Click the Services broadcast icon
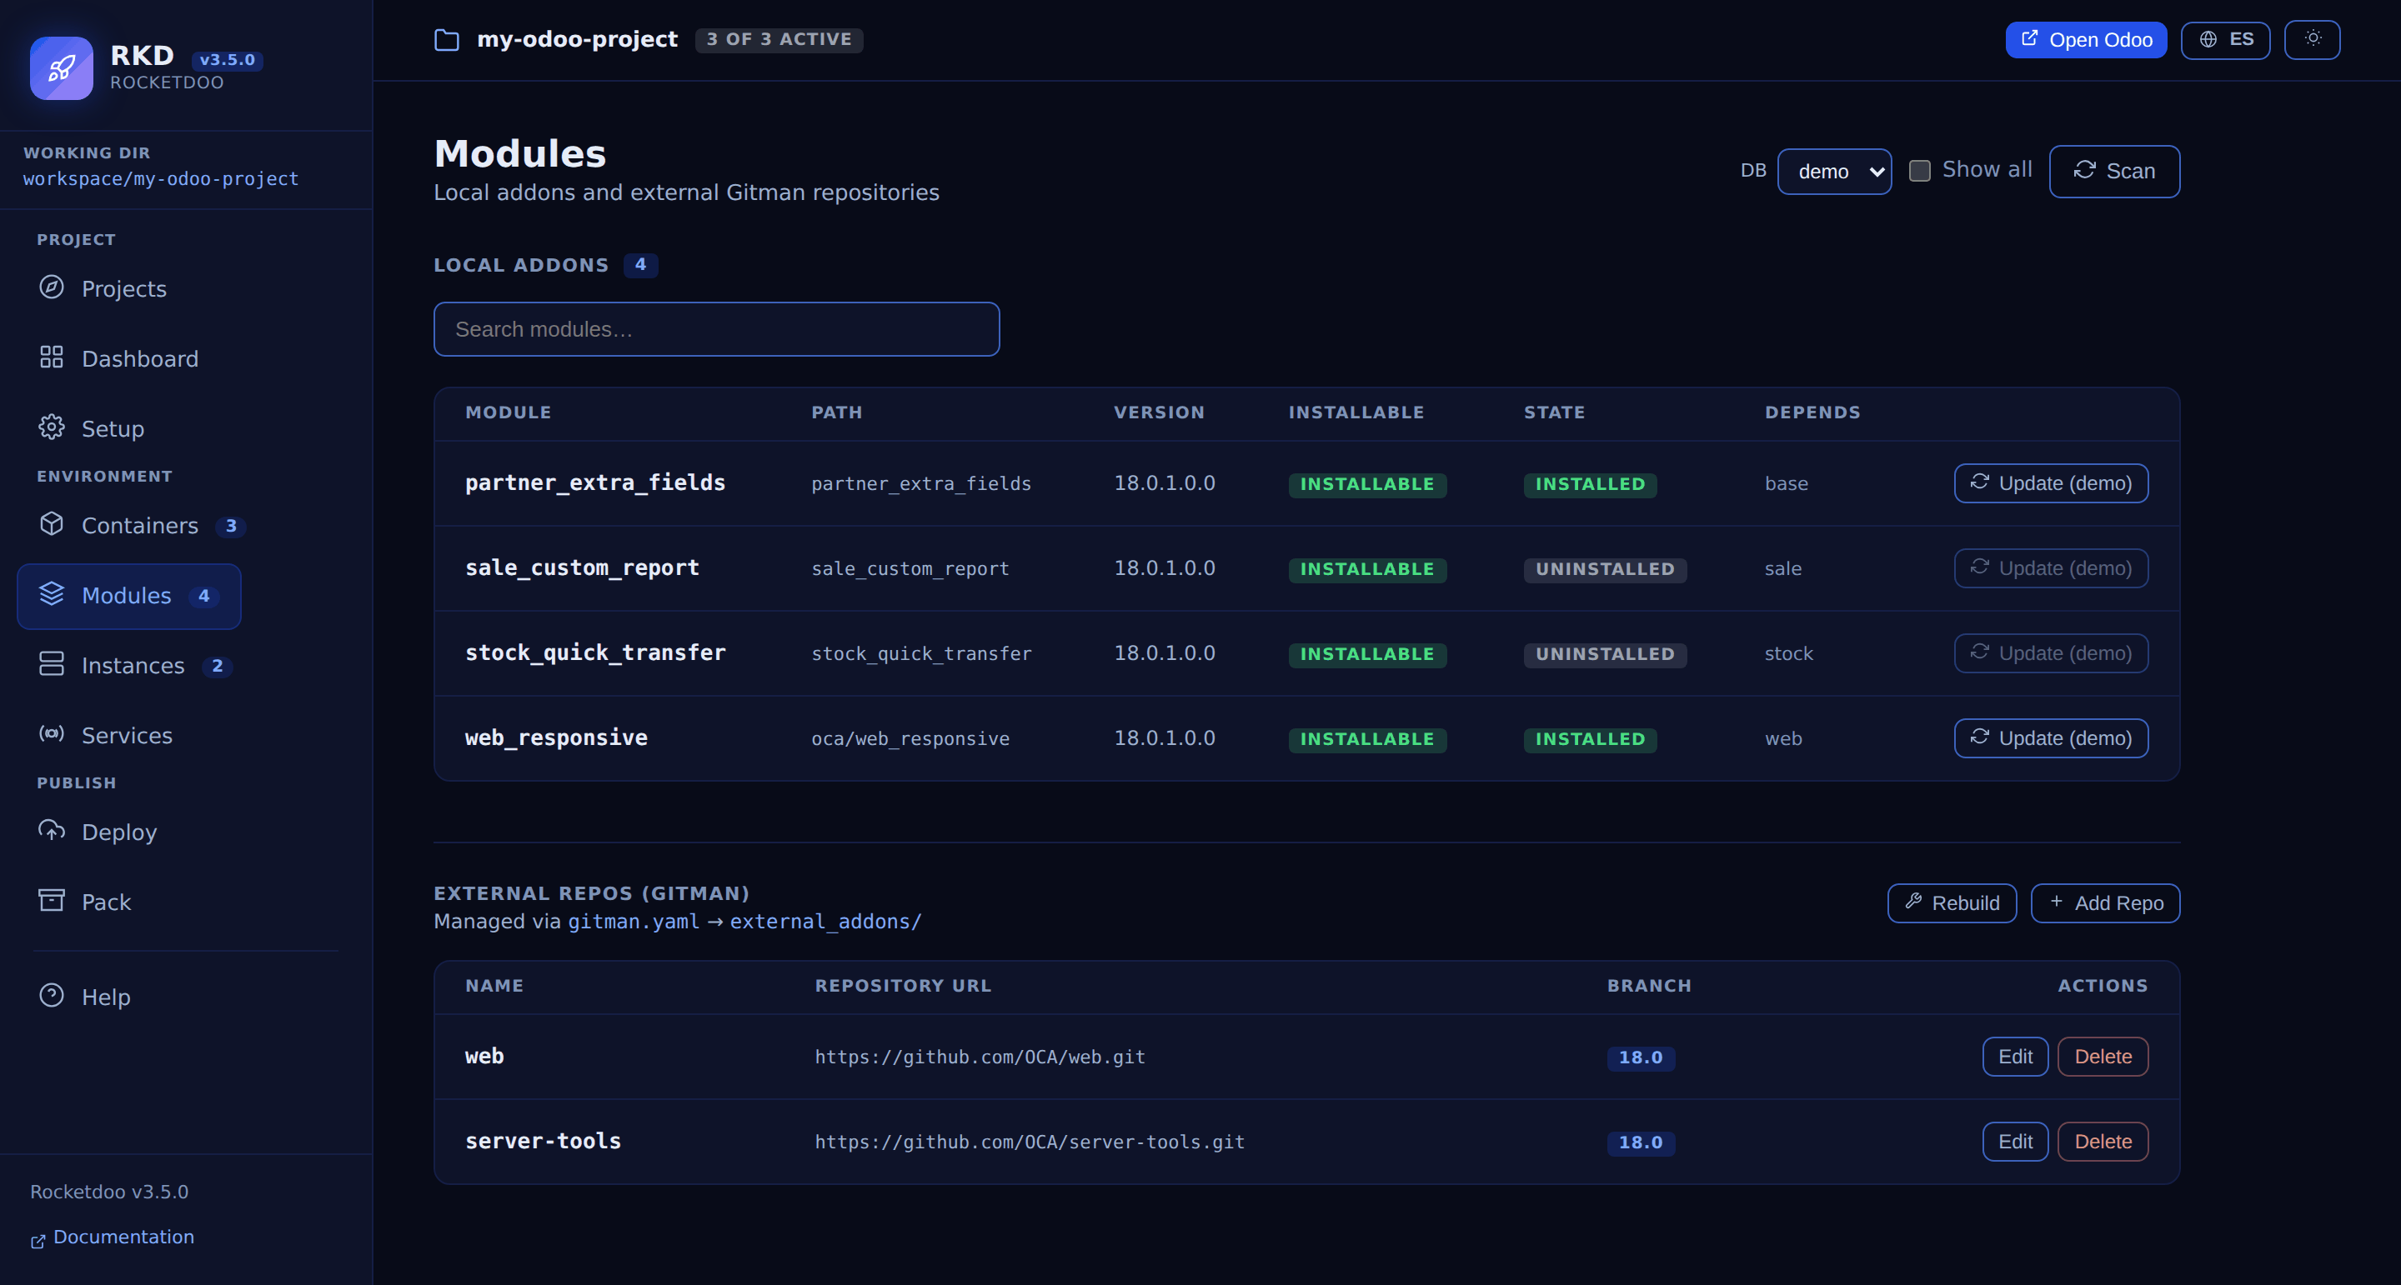This screenshot has width=2401, height=1285. tap(51, 734)
